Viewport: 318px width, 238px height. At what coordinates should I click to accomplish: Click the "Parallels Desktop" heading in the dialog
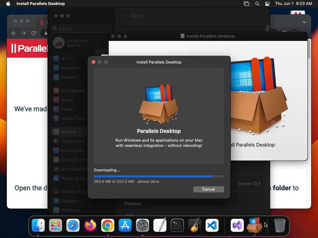click(159, 131)
